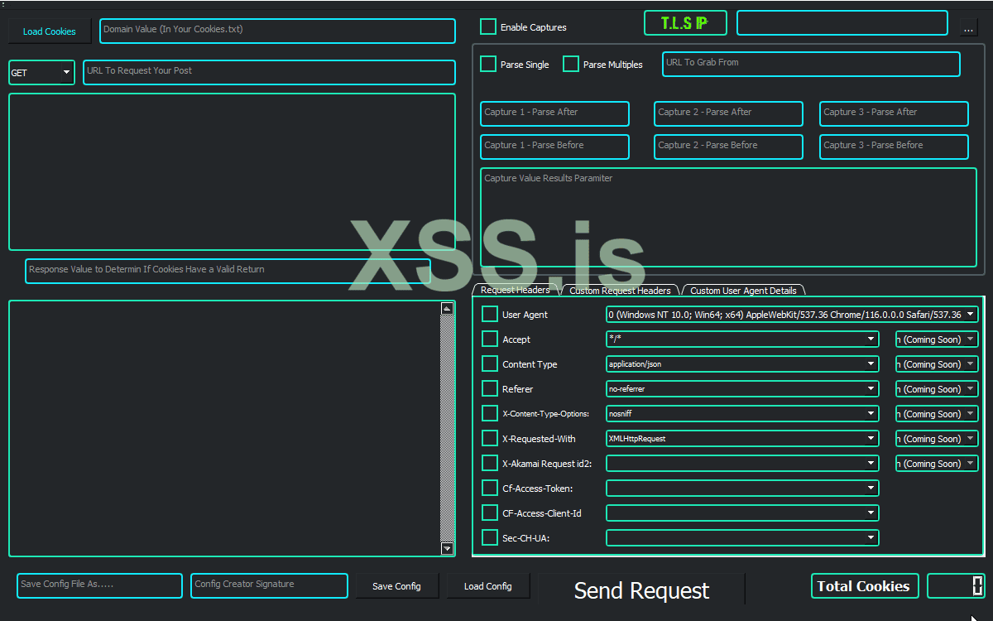Click the total cookies count field
The height and width of the screenshot is (621, 993).
click(x=956, y=585)
